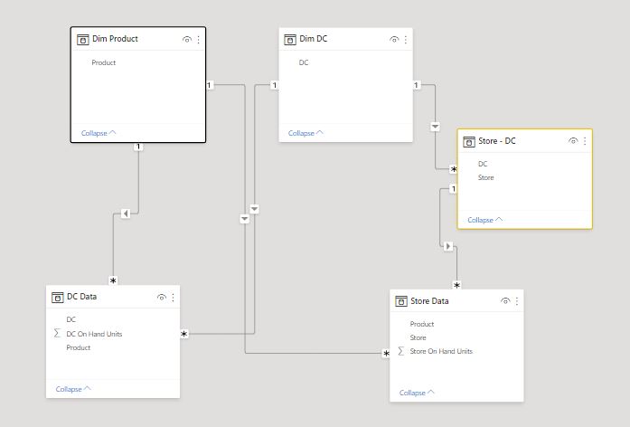Screen dimensions: 630x427
Task: Click one-side marker left of Store - DC table
Action: 454,188
